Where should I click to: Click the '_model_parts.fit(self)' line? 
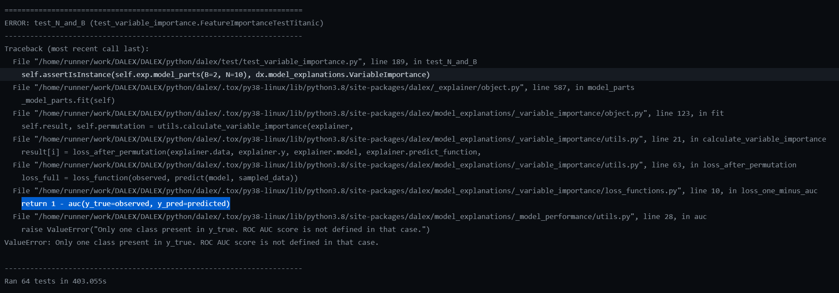click(x=68, y=100)
